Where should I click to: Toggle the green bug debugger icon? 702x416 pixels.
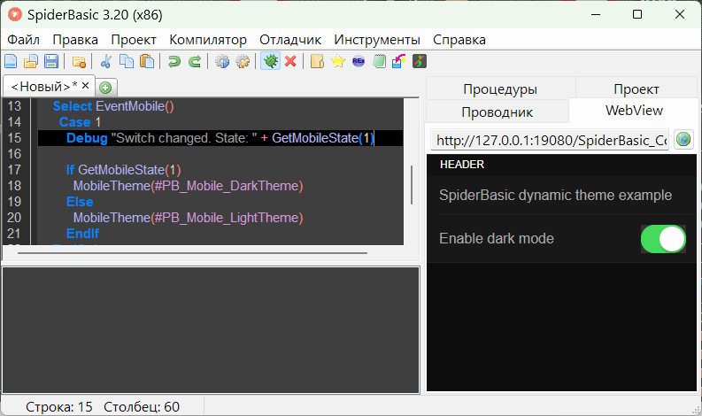tap(270, 61)
